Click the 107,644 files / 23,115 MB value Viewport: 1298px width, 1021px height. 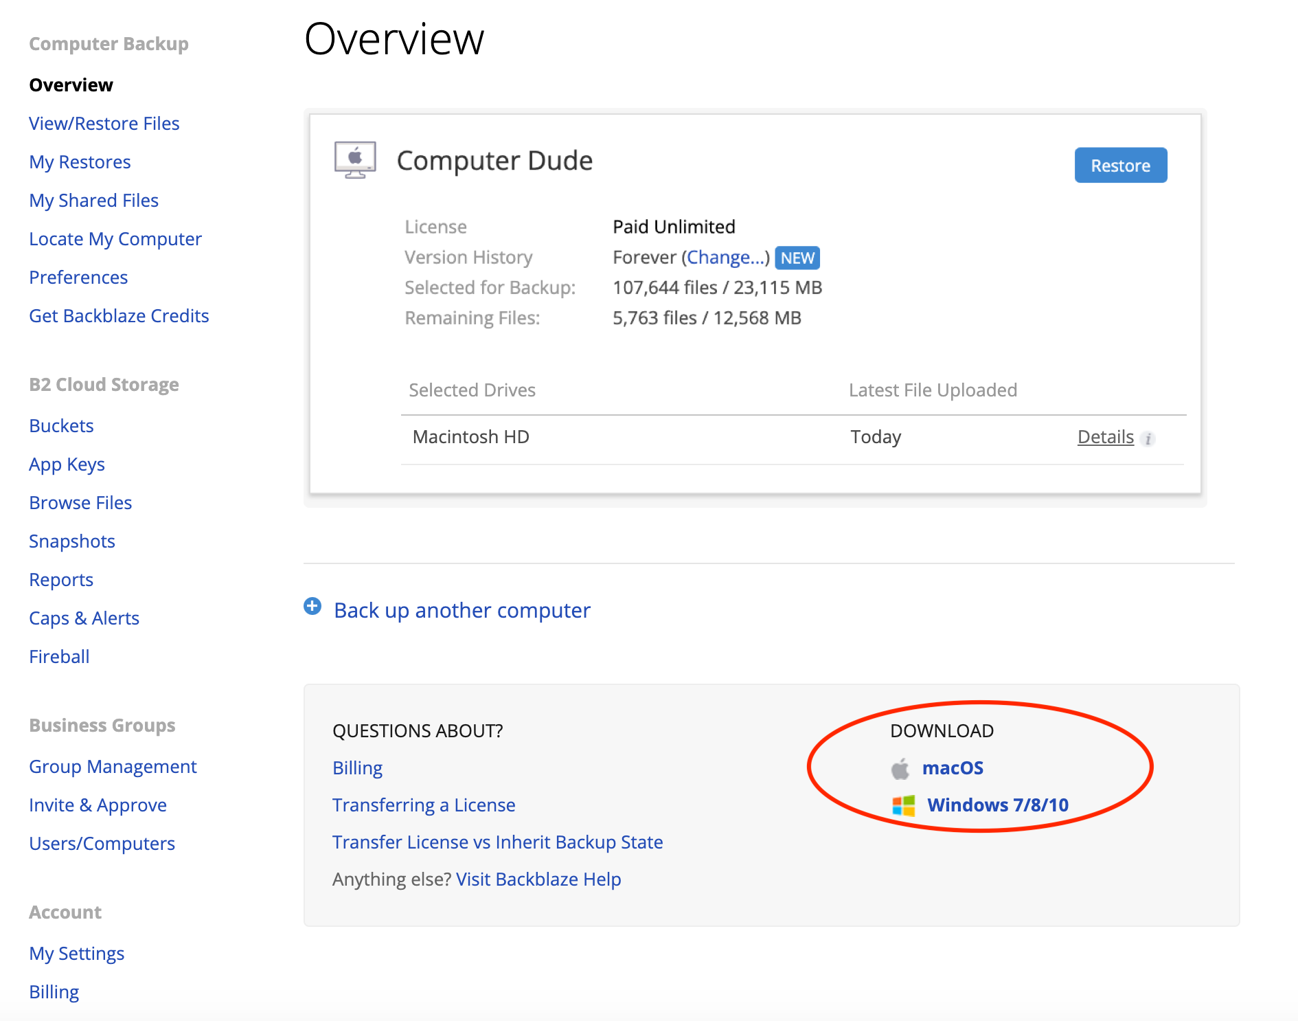pyautogui.click(x=717, y=287)
